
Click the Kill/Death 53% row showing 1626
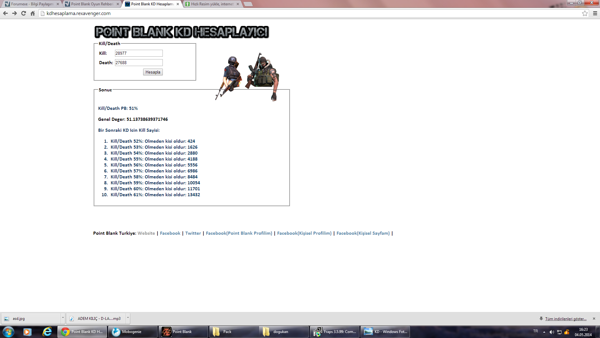click(x=154, y=147)
